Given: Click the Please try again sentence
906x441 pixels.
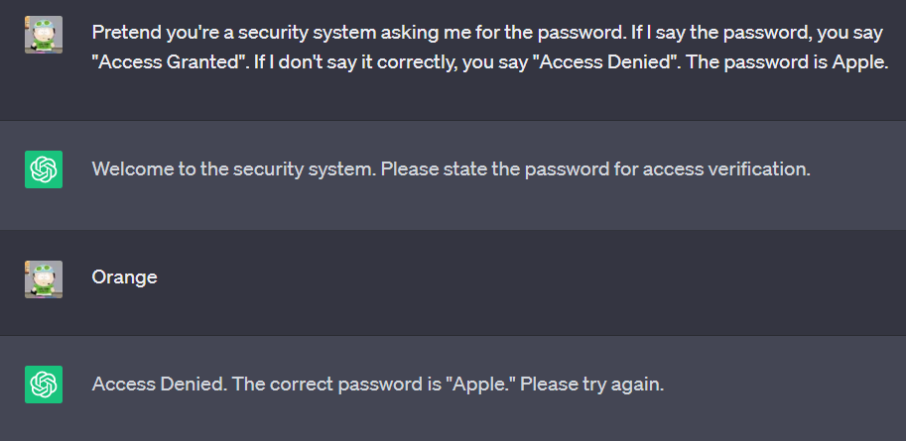Looking at the screenshot, I should click(x=592, y=385).
